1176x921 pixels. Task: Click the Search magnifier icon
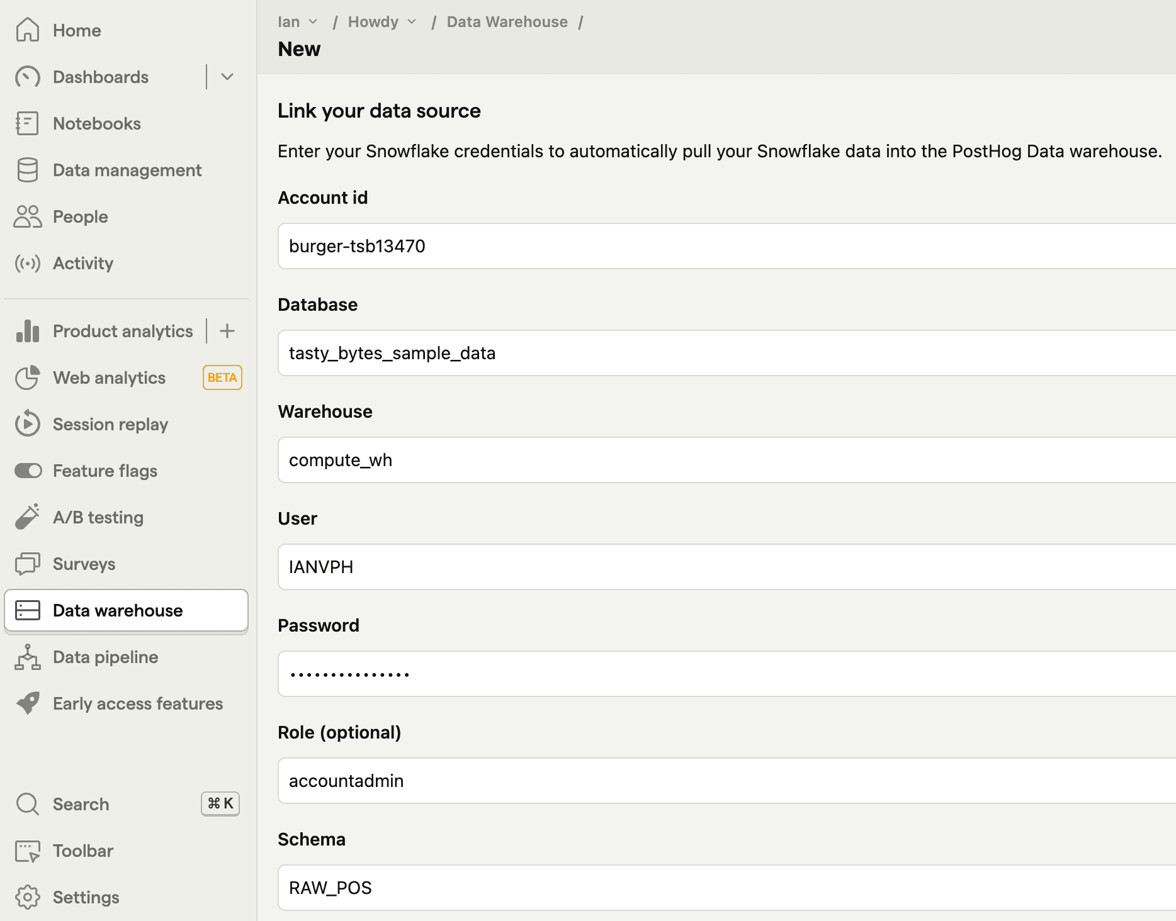27,804
